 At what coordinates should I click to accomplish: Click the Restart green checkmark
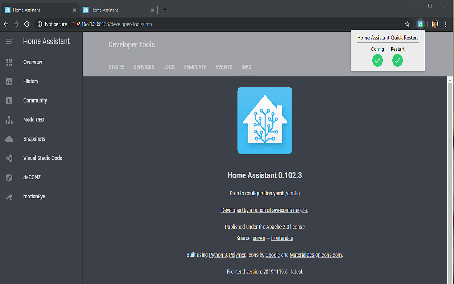pyautogui.click(x=398, y=61)
